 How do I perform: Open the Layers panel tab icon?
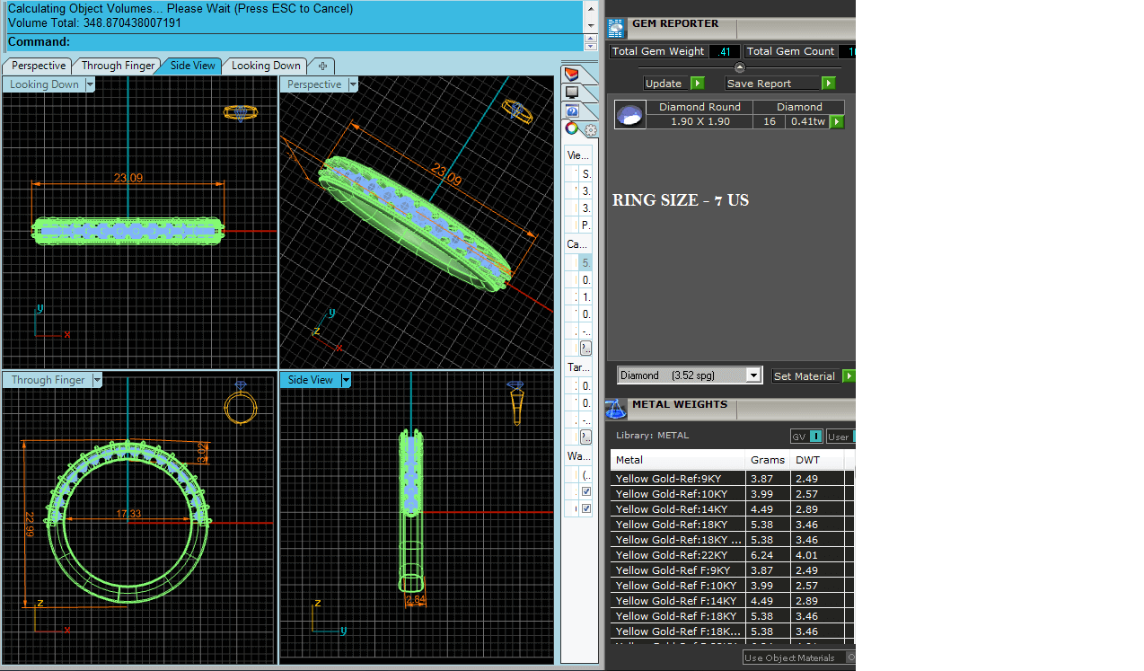coord(572,74)
